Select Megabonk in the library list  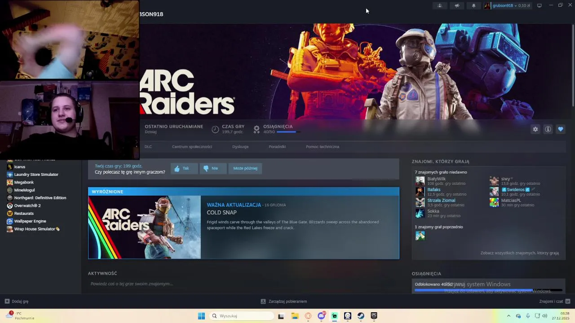24,182
